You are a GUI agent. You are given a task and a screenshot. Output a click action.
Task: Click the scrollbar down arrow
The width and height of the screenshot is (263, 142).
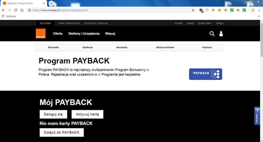[261, 141]
